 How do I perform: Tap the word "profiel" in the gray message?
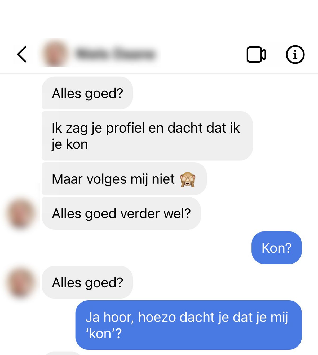click(x=125, y=128)
